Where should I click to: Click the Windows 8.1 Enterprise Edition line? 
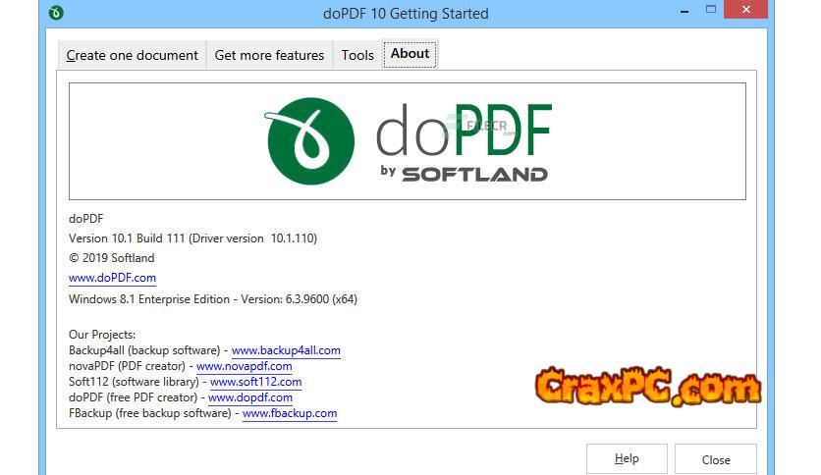212,299
